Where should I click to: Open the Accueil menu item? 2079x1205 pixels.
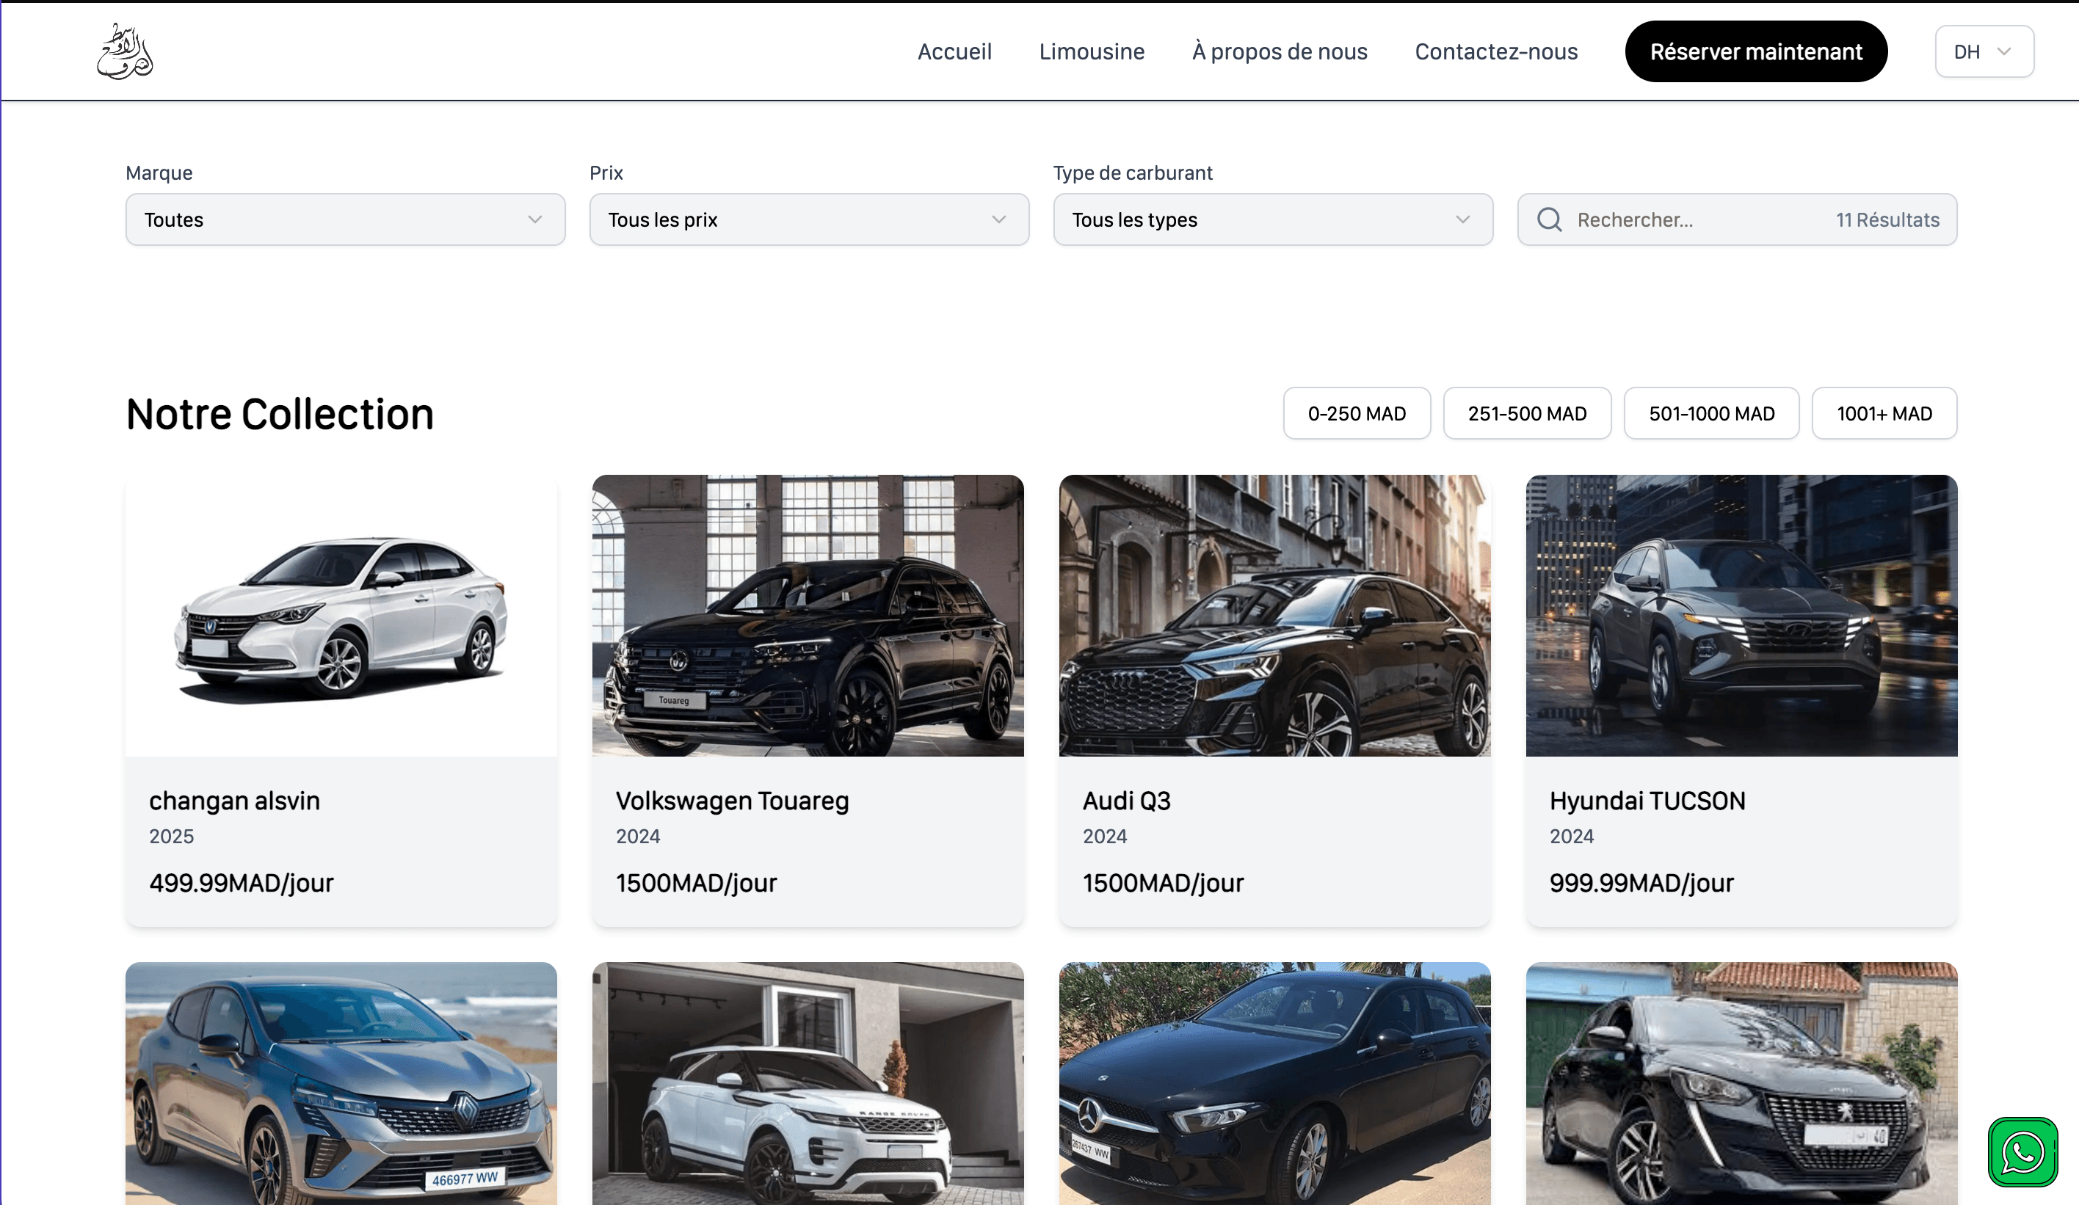point(954,51)
